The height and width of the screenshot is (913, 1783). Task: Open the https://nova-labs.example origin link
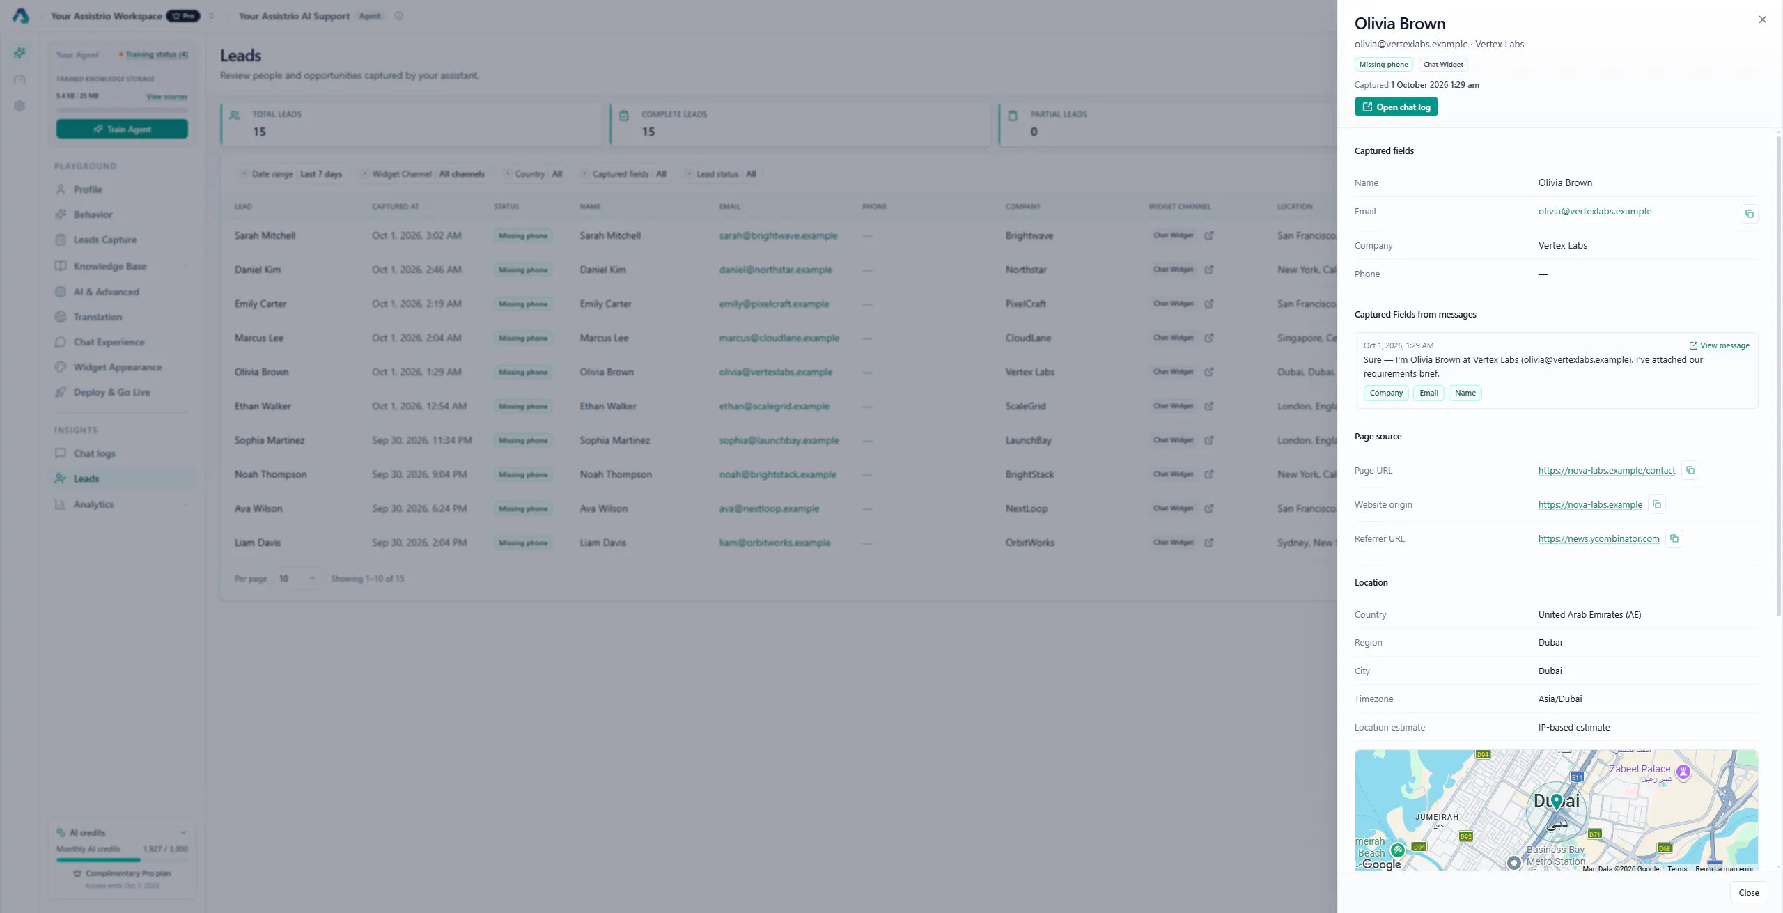click(1590, 505)
